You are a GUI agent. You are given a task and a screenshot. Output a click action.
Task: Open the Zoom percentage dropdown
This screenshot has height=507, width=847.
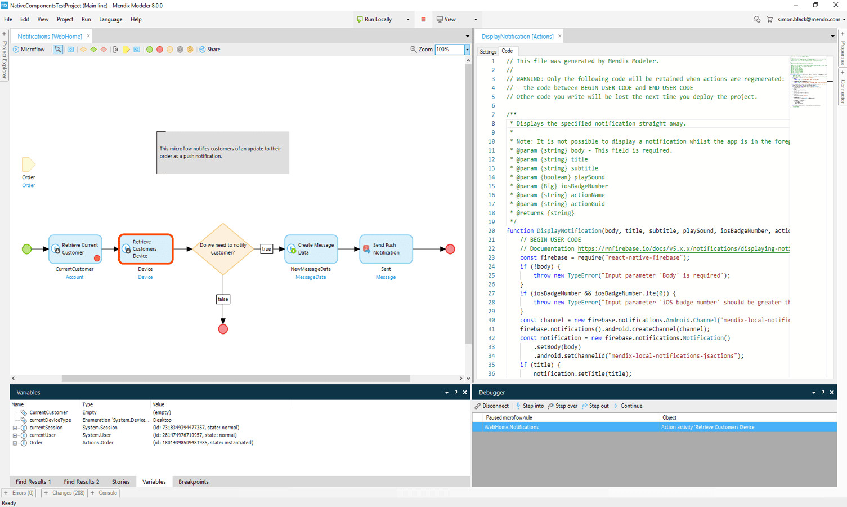(467, 50)
